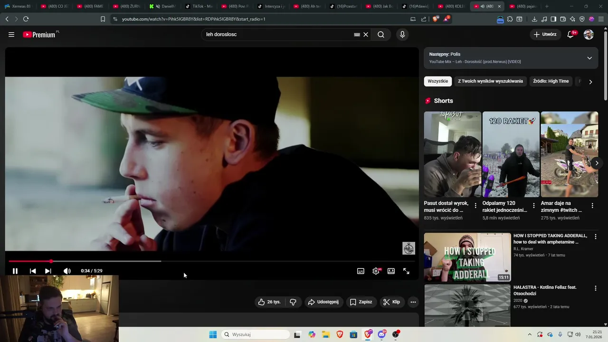Create a clip with the Klip button

[x=392, y=302]
